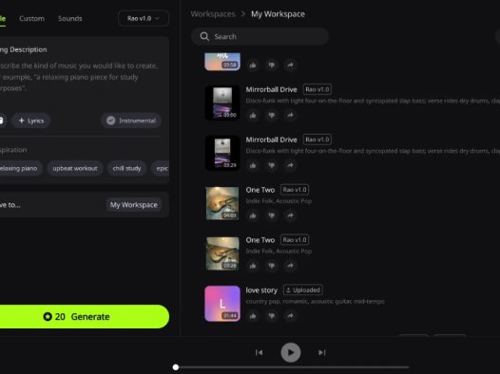Image resolution: width=500 pixels, height=374 pixels.
Task: Open the top partially visible track thumbnail
Action: tap(222, 62)
